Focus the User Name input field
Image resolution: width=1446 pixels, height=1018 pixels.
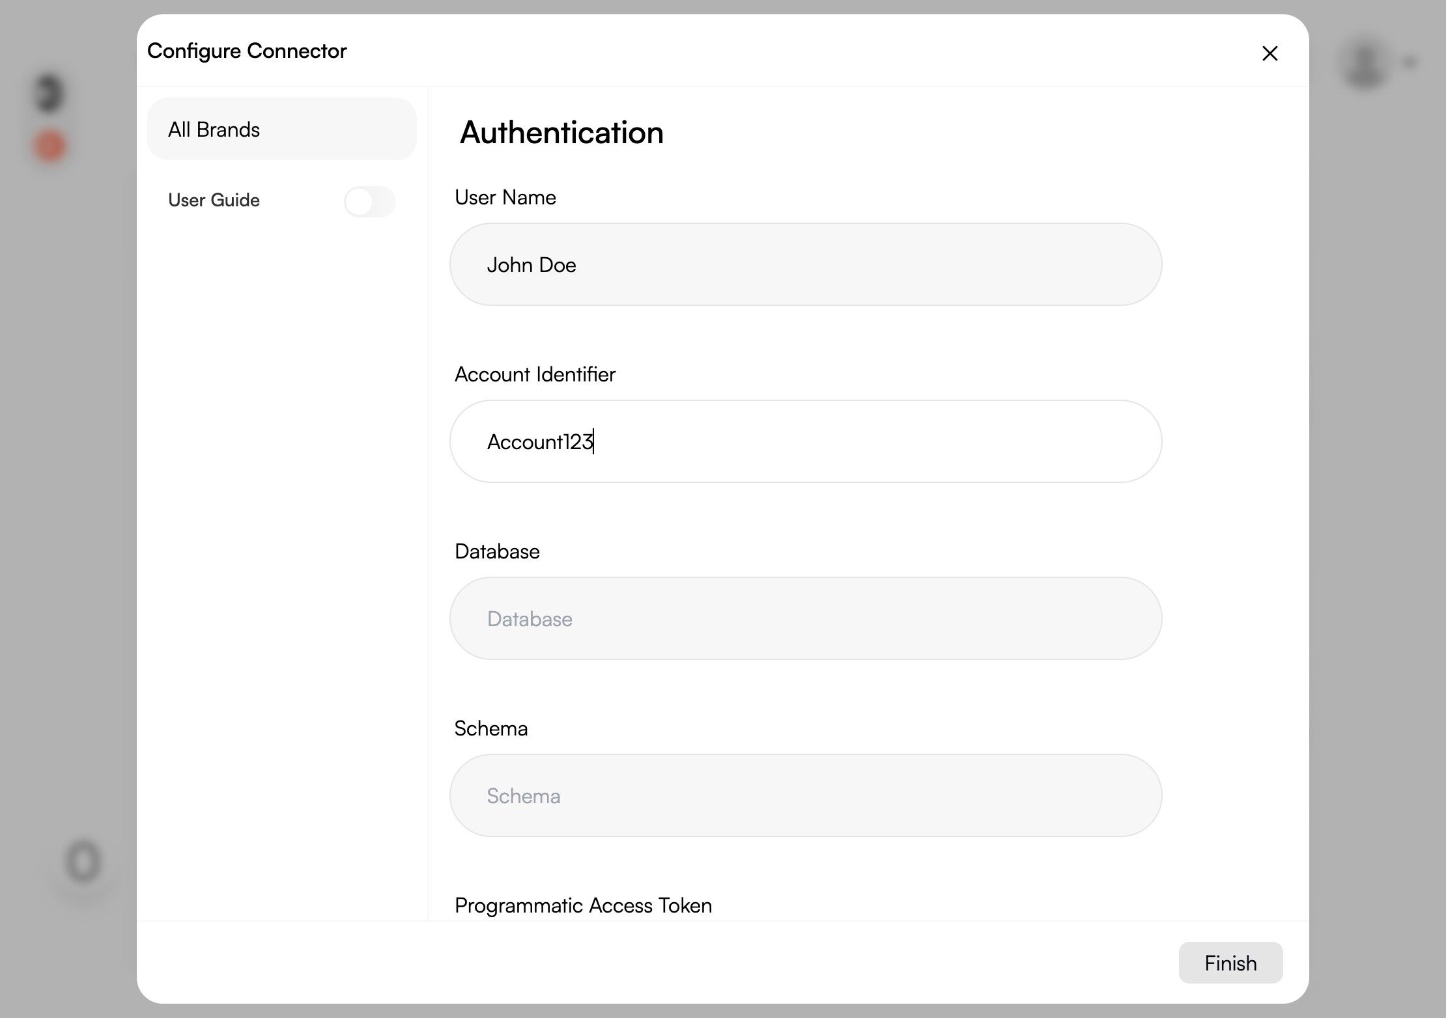click(805, 264)
